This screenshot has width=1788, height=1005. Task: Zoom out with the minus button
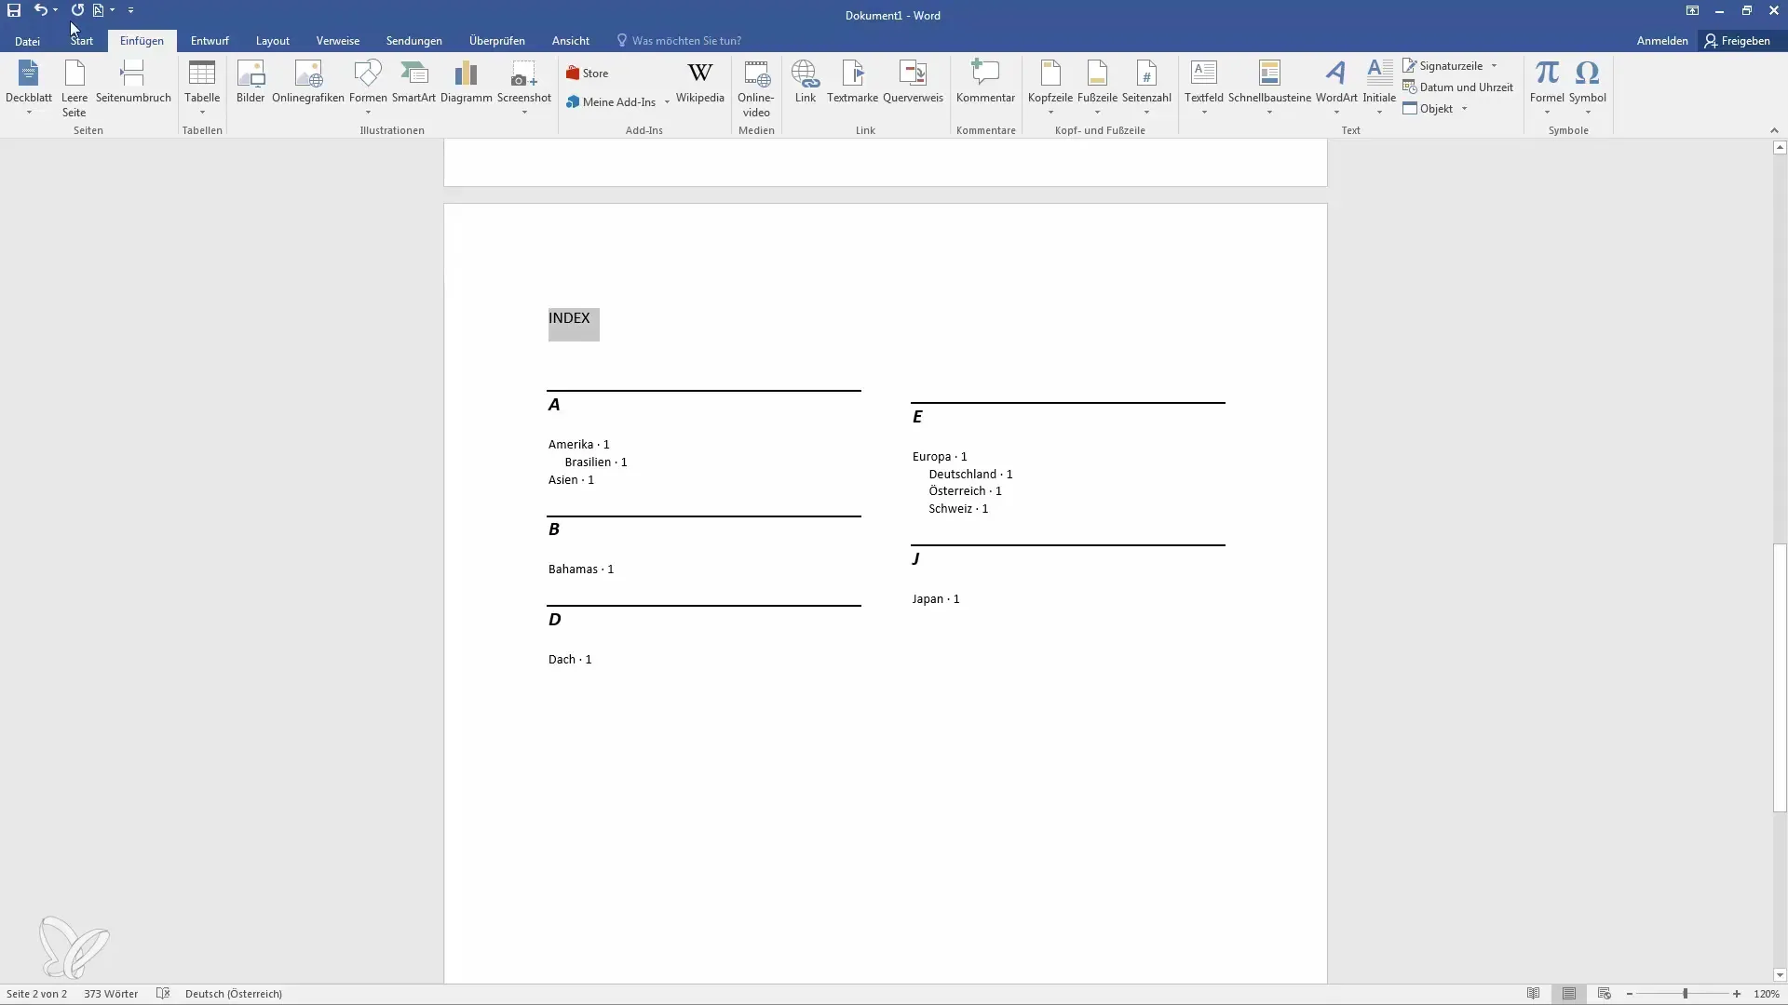1630,994
